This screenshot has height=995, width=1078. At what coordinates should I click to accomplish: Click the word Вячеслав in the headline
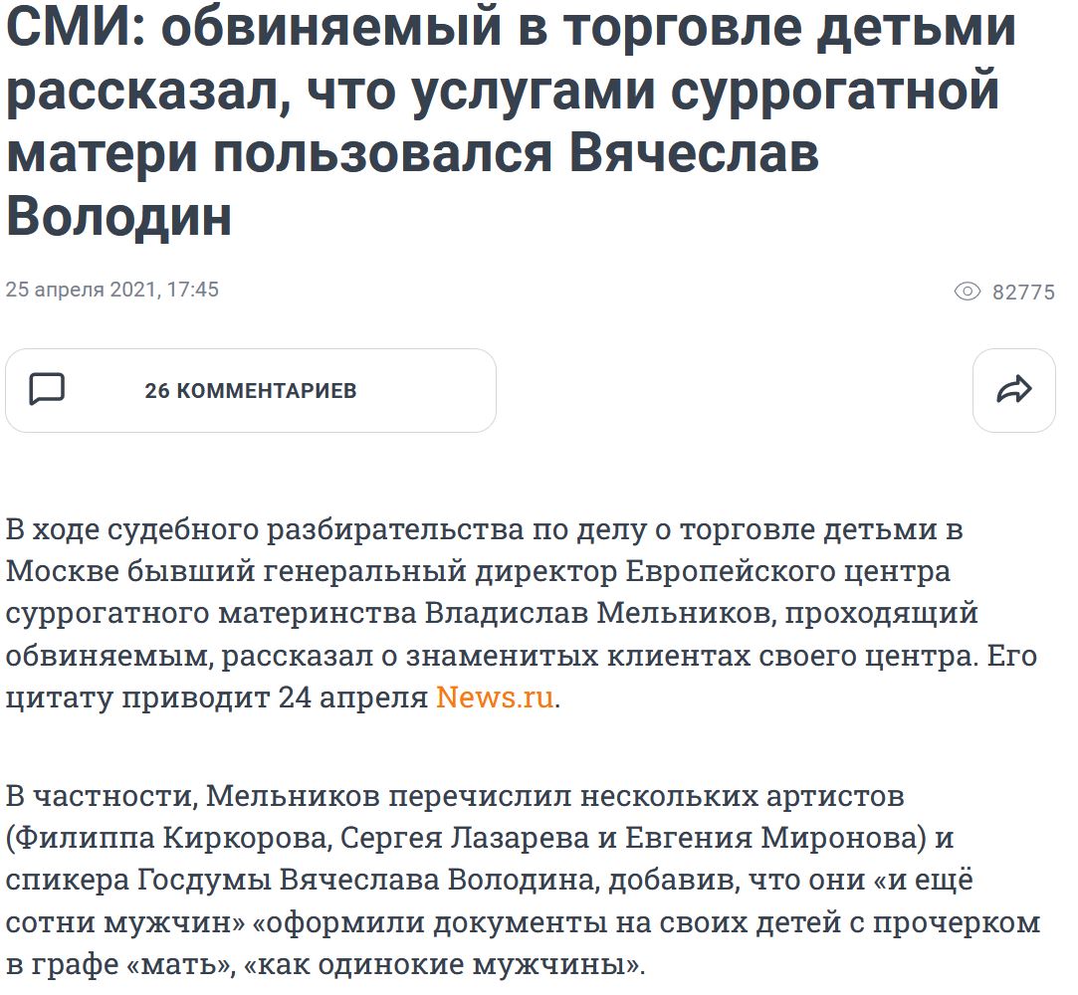click(x=694, y=152)
